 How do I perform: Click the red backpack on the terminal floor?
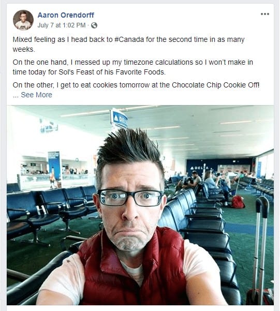[238, 202]
